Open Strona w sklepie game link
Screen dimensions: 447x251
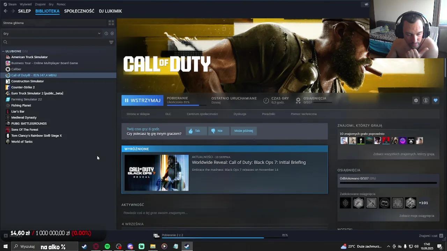coord(138,114)
